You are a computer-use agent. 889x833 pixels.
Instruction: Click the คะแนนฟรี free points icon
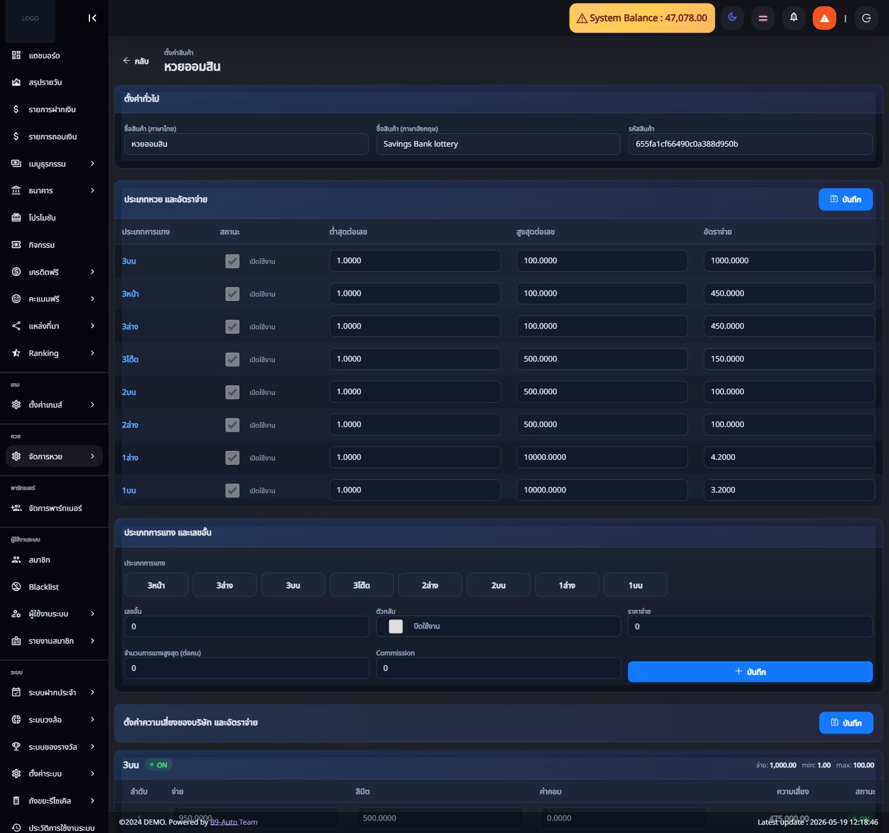click(16, 299)
